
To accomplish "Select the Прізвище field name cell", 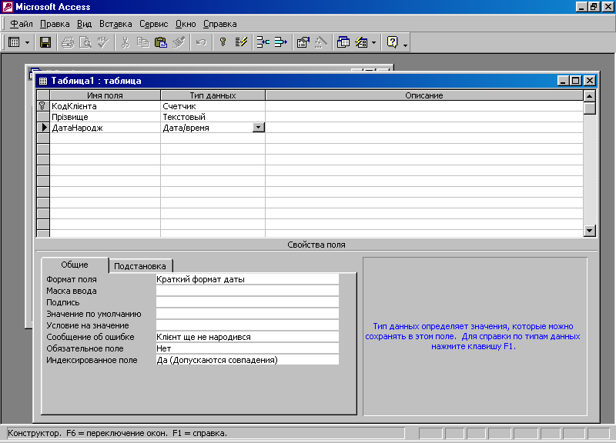I will click(105, 117).
